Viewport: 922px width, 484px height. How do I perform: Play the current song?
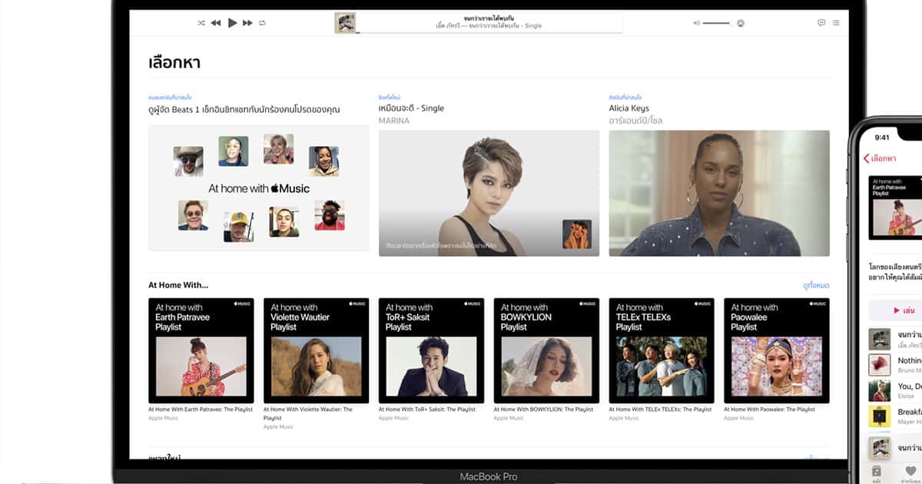pyautogui.click(x=233, y=23)
